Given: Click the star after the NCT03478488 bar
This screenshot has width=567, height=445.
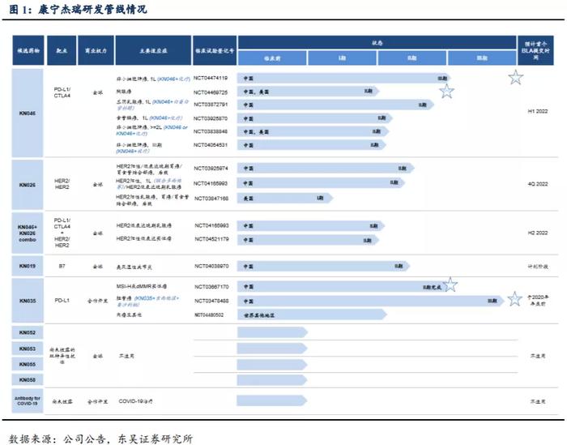Looking at the screenshot, I should tap(514, 299).
